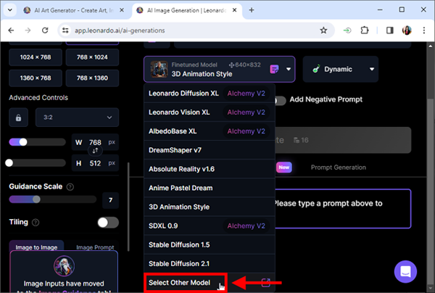Choose Stable Diffusion 1.5

click(x=210, y=244)
